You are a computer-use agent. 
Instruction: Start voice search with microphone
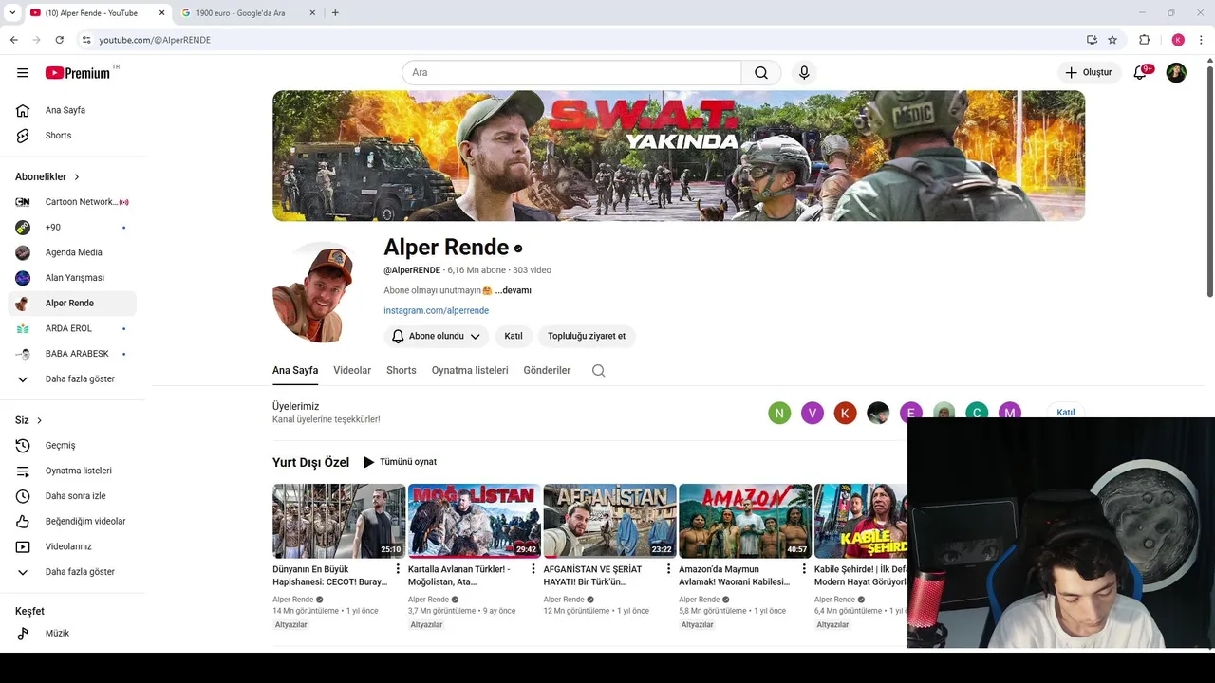(804, 73)
